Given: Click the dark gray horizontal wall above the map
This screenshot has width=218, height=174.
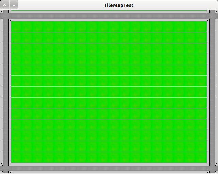Looking at the screenshot, I should [x=109, y=16].
